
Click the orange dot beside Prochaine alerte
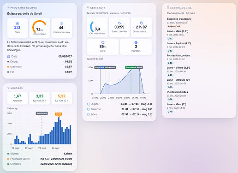click(x=8, y=159)
